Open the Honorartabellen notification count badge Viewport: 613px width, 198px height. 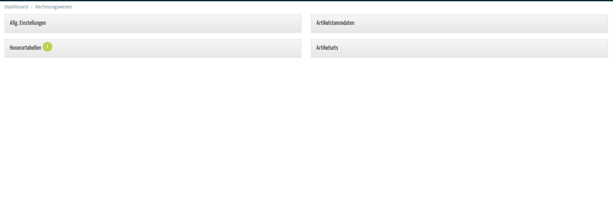coord(47,47)
